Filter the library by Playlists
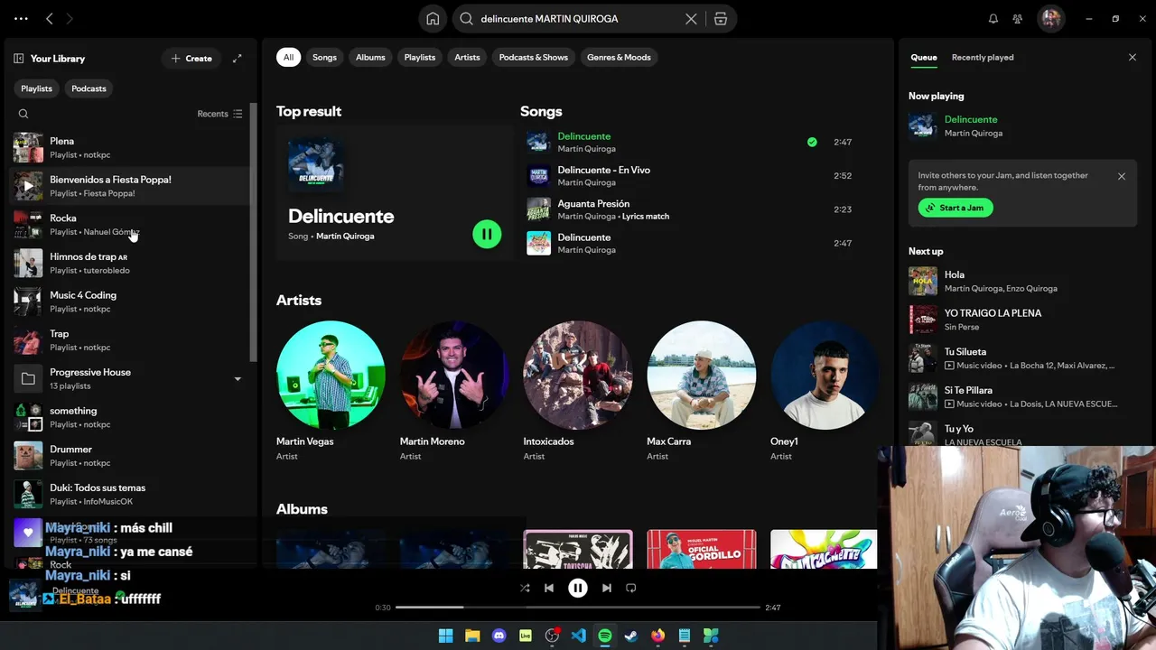1156x650 pixels. pos(36,88)
